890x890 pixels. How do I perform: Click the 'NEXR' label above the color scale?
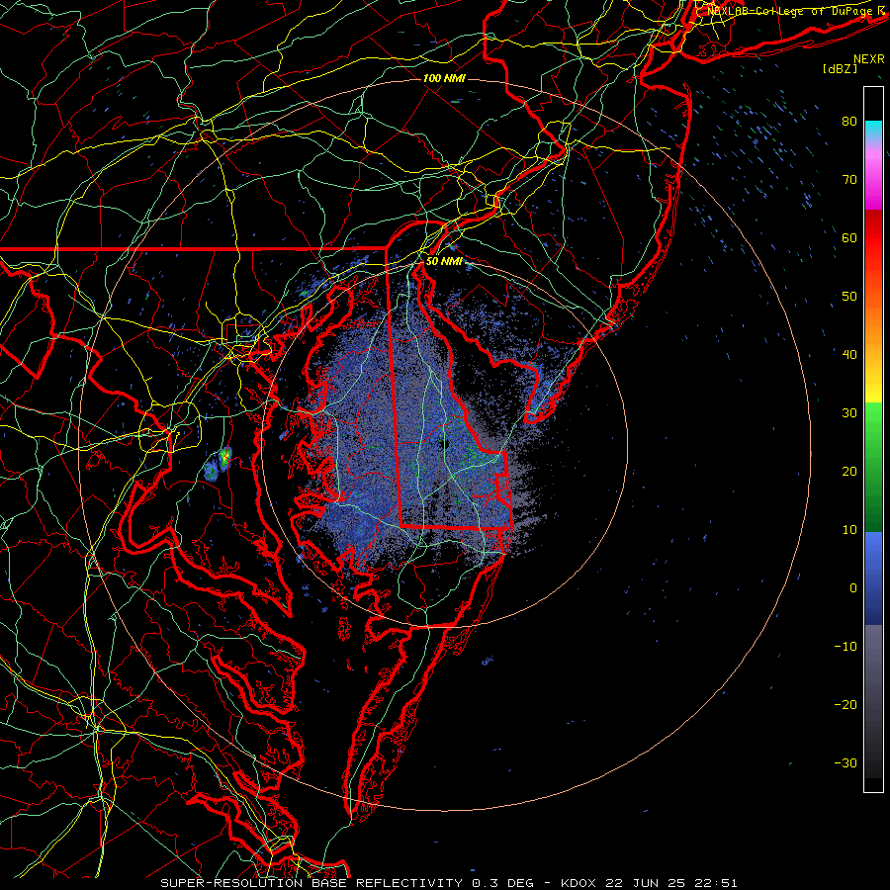(x=868, y=59)
